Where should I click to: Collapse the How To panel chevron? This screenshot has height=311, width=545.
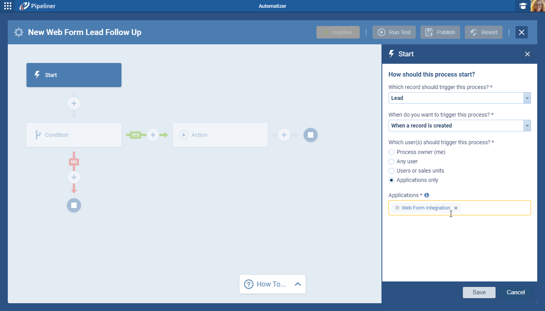(297, 284)
